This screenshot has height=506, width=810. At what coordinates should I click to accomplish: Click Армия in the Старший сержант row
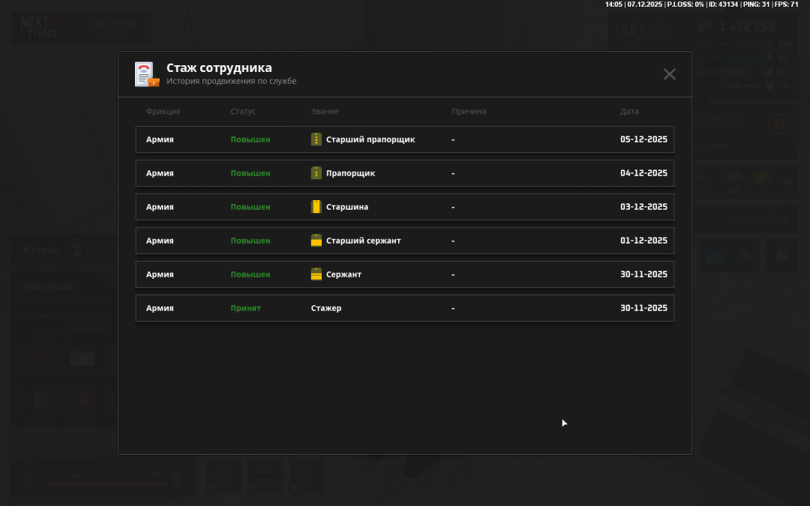coord(160,241)
